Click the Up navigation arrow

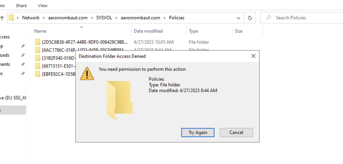point(2,18)
